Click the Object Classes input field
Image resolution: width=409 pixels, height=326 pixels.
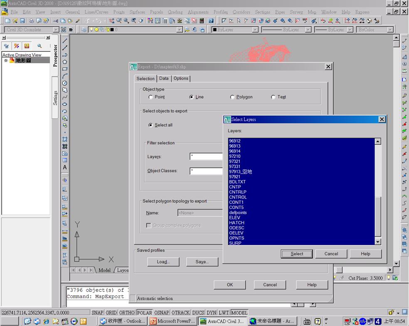pos(206,171)
